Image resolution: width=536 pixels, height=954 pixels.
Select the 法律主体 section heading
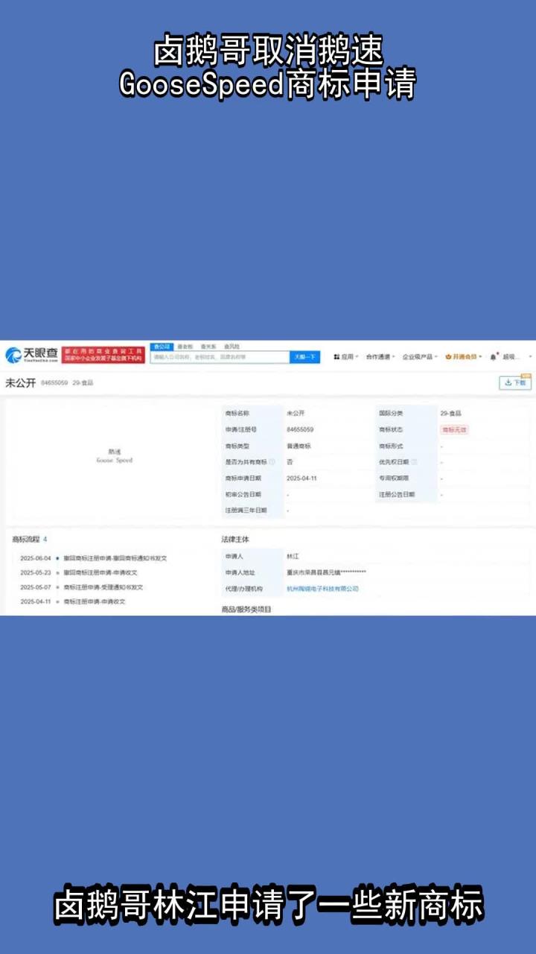235,539
